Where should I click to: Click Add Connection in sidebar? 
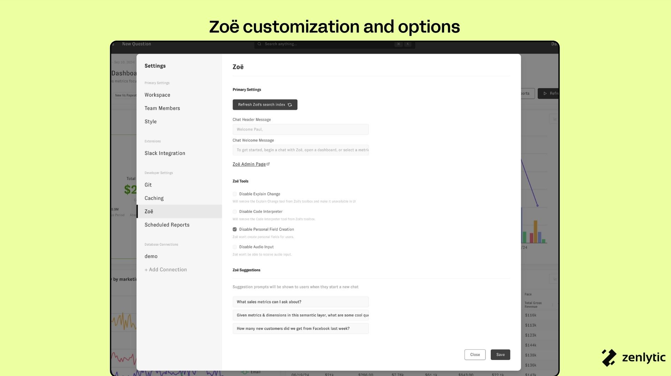(166, 270)
